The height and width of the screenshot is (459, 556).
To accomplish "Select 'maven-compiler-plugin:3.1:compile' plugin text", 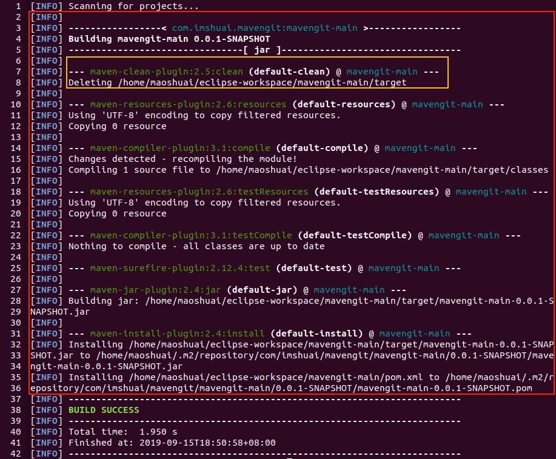I will coord(180,148).
